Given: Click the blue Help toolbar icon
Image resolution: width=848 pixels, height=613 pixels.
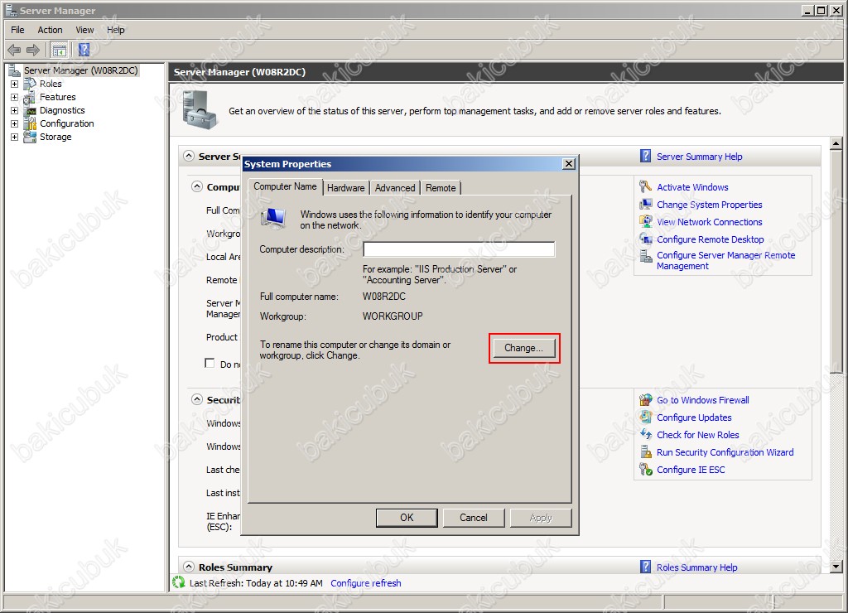Looking at the screenshot, I should (x=84, y=50).
